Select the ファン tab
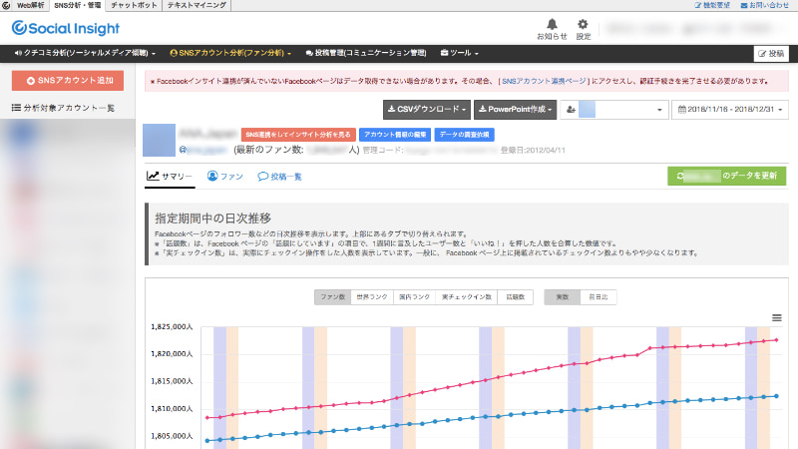Image resolution: width=798 pixels, height=449 pixels. pos(225,177)
